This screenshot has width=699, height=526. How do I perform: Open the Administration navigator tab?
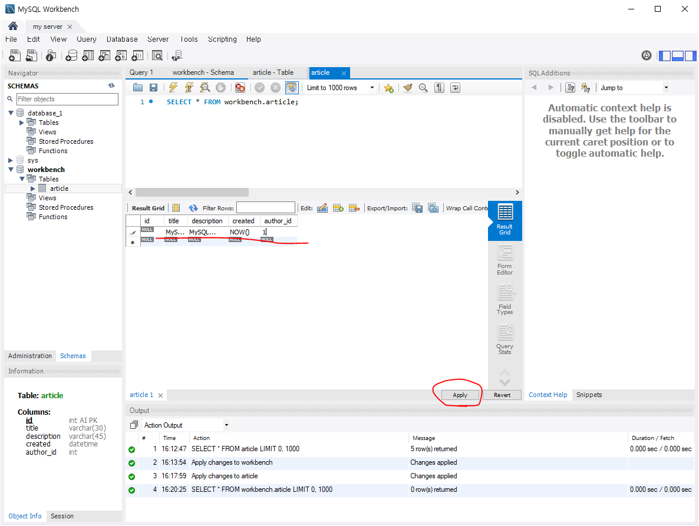[30, 356]
